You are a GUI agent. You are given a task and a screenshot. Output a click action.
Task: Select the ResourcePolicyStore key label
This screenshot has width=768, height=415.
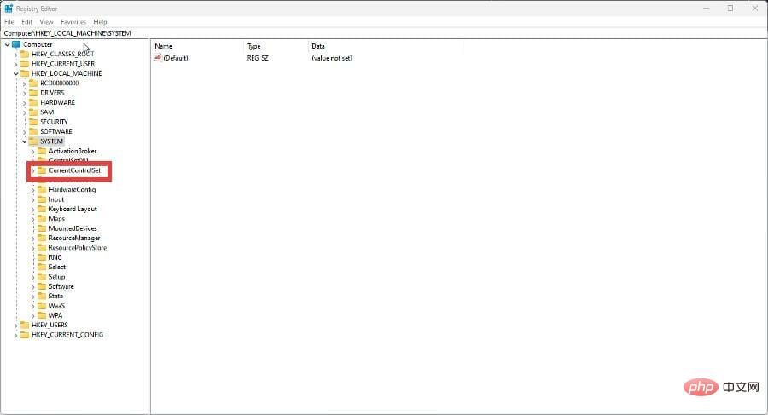(78, 248)
